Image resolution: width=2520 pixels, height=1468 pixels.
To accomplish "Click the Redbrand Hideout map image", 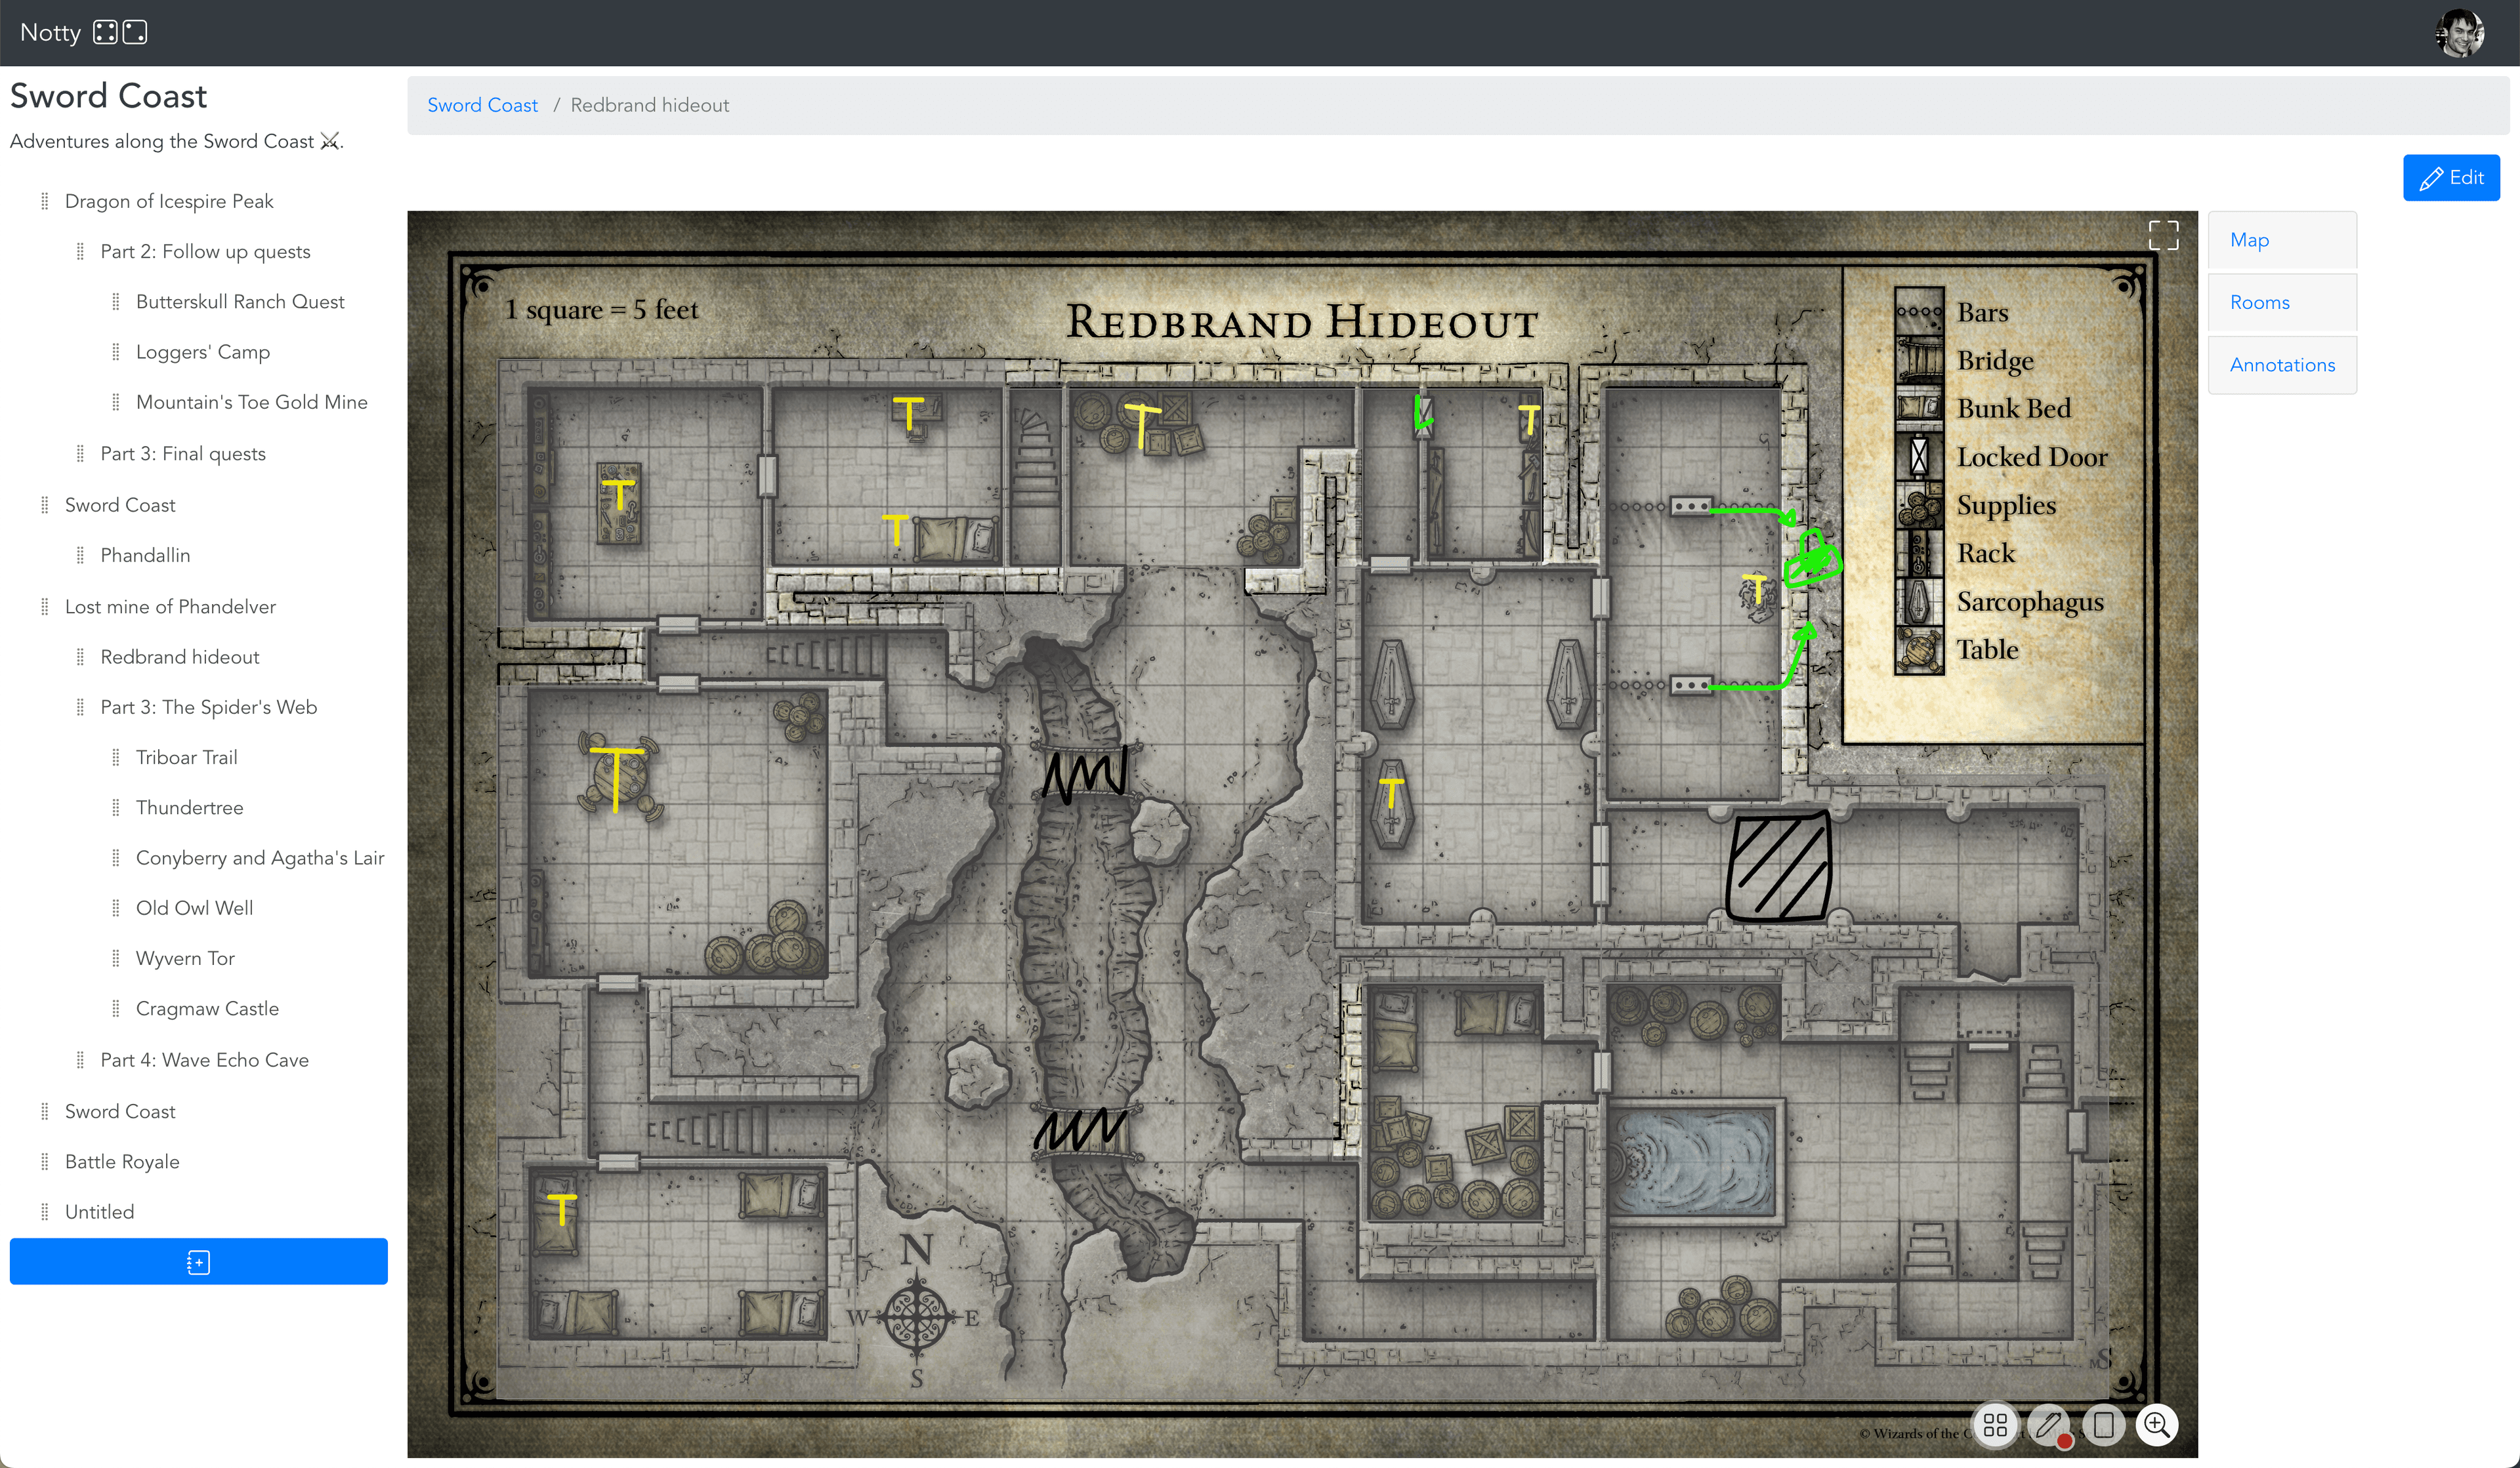I will tap(1302, 834).
